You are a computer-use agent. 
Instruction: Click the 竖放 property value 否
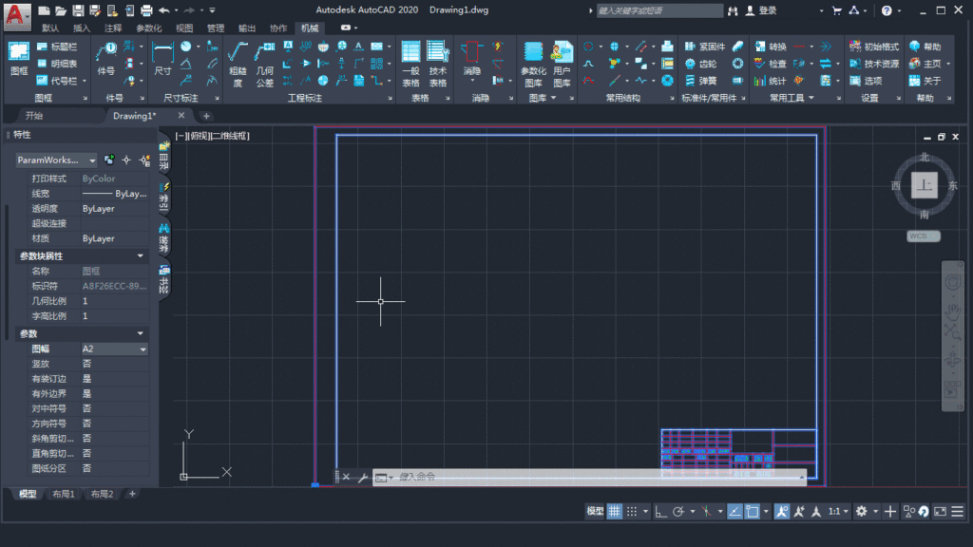click(115, 364)
